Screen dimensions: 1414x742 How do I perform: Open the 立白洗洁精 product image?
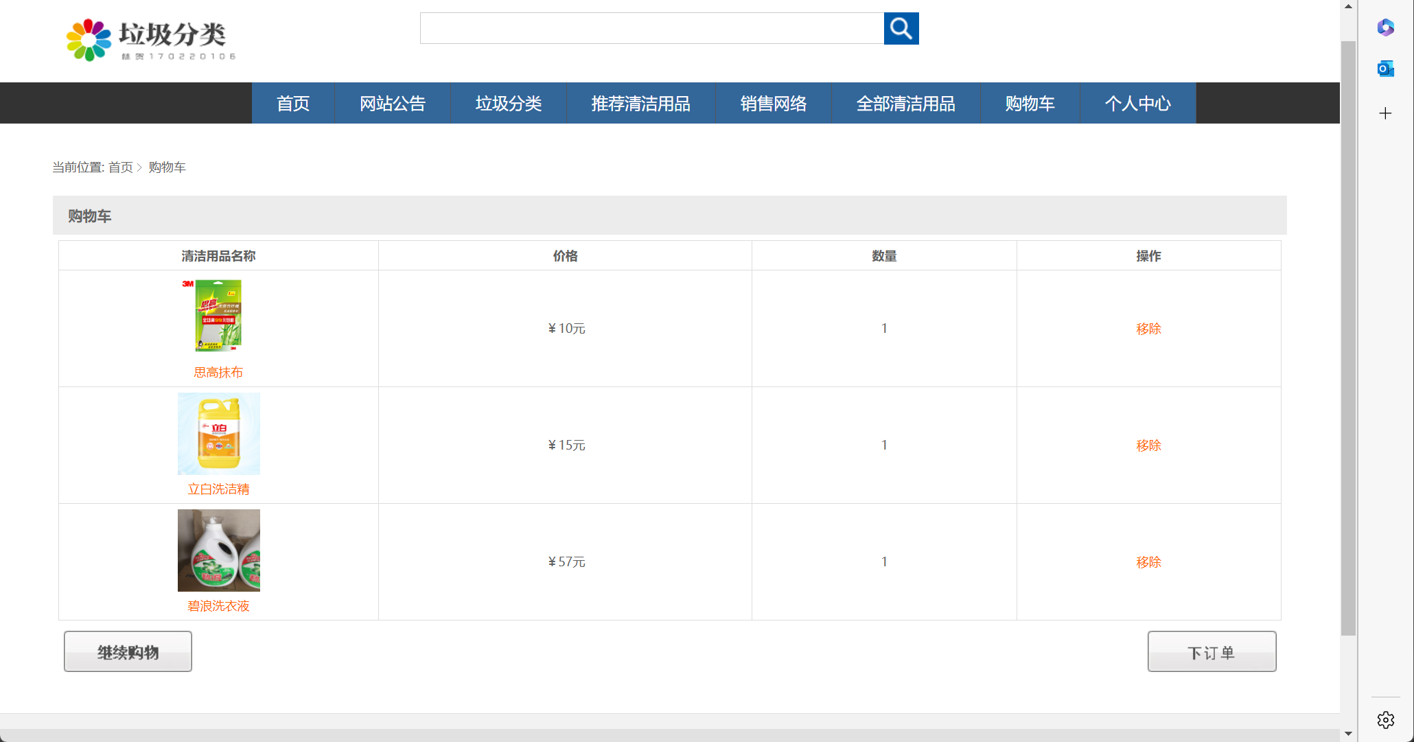point(218,433)
